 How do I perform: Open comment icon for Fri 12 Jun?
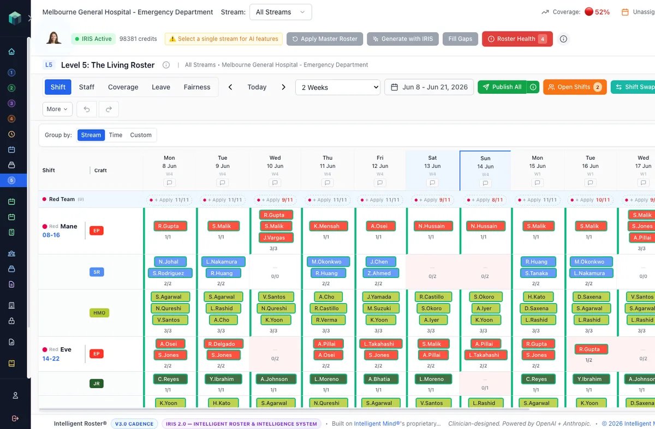point(380,183)
